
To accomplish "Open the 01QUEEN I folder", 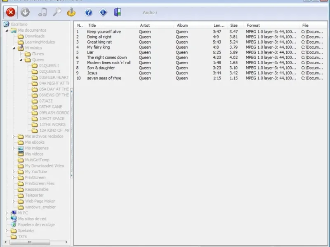I will coord(45,65).
